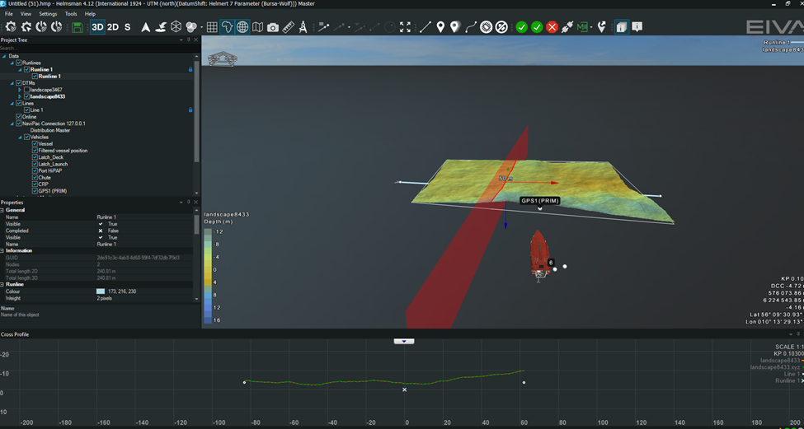Enable the landscape3467 checkbox
The height and width of the screenshot is (429, 804).
[27, 90]
